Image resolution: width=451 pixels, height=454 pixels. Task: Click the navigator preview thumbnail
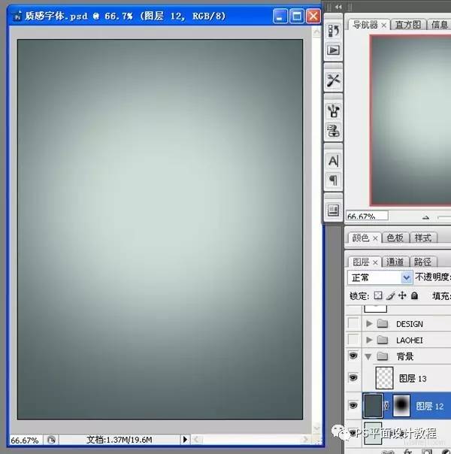(410, 120)
